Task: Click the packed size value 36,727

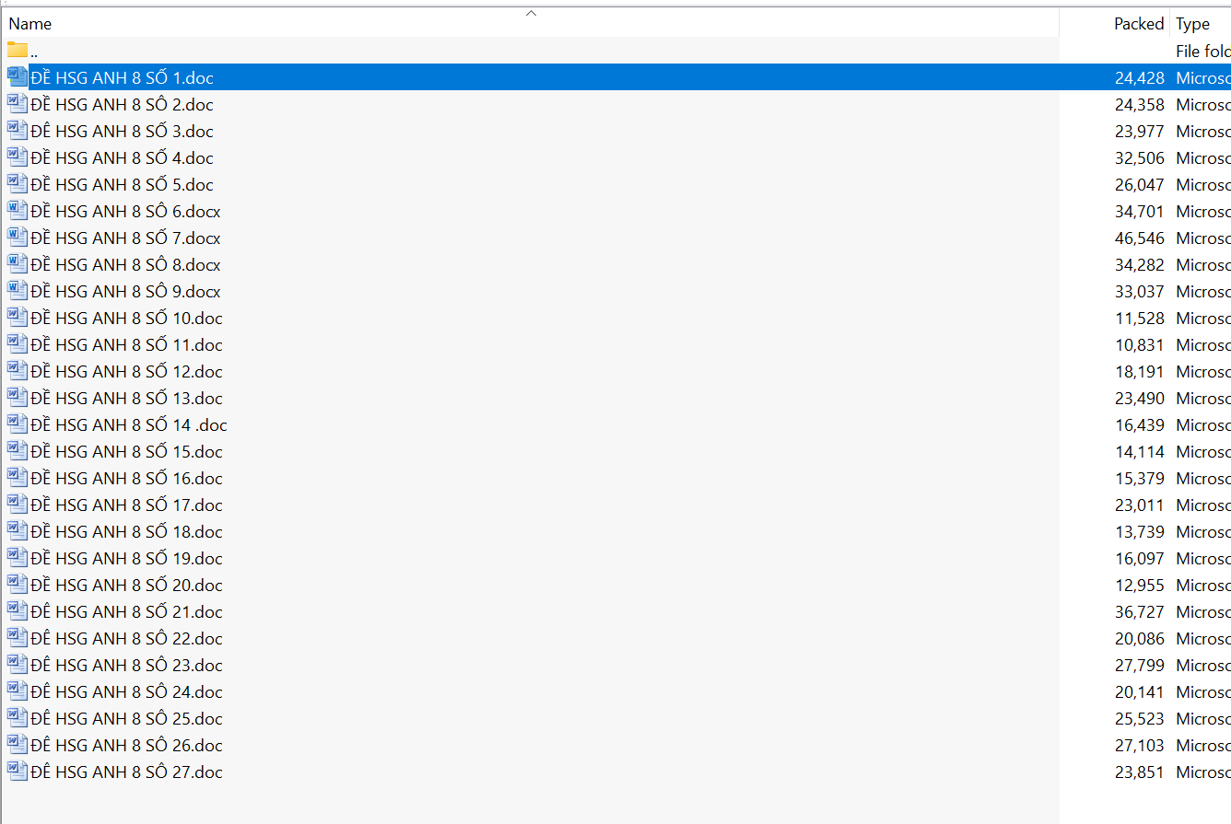Action: [1140, 612]
